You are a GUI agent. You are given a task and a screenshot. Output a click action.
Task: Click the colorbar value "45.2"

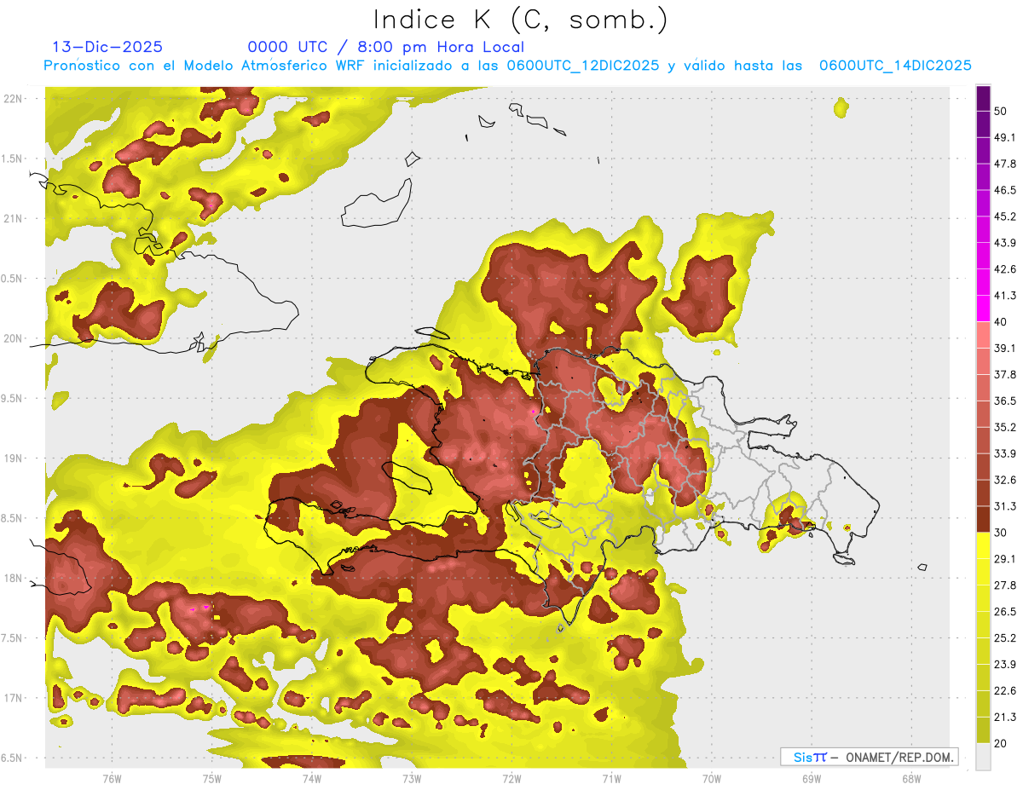pos(1005,216)
